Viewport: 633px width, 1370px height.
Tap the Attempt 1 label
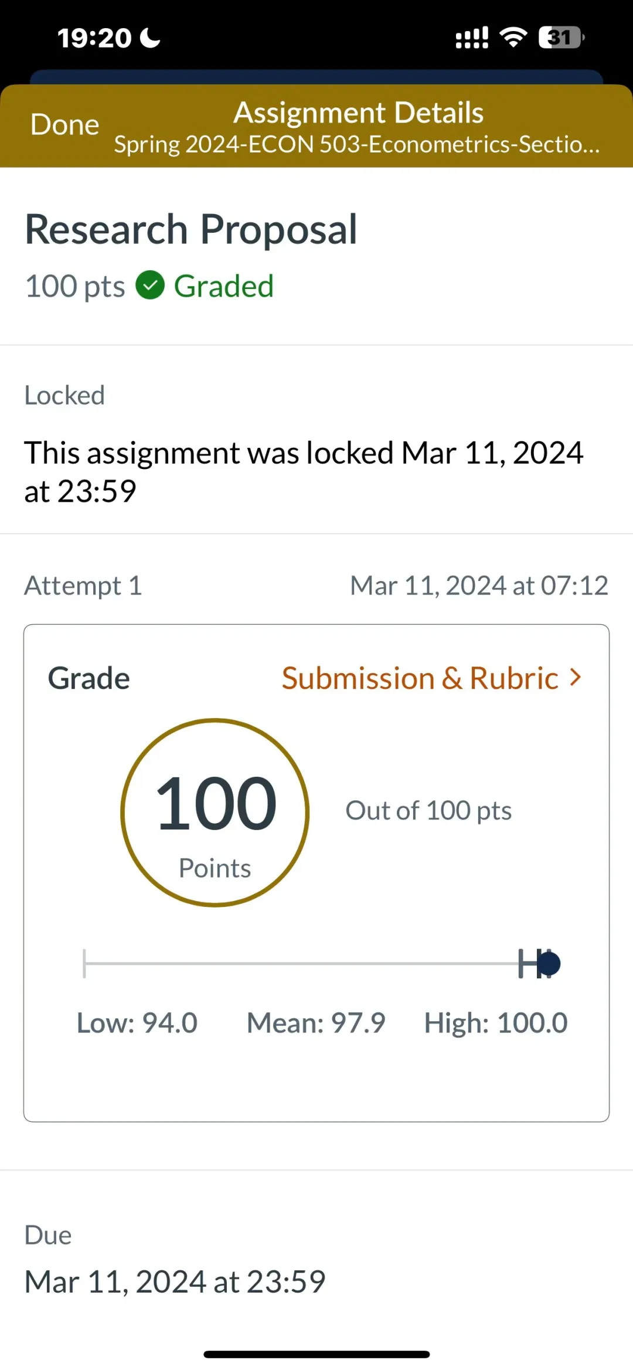click(83, 586)
